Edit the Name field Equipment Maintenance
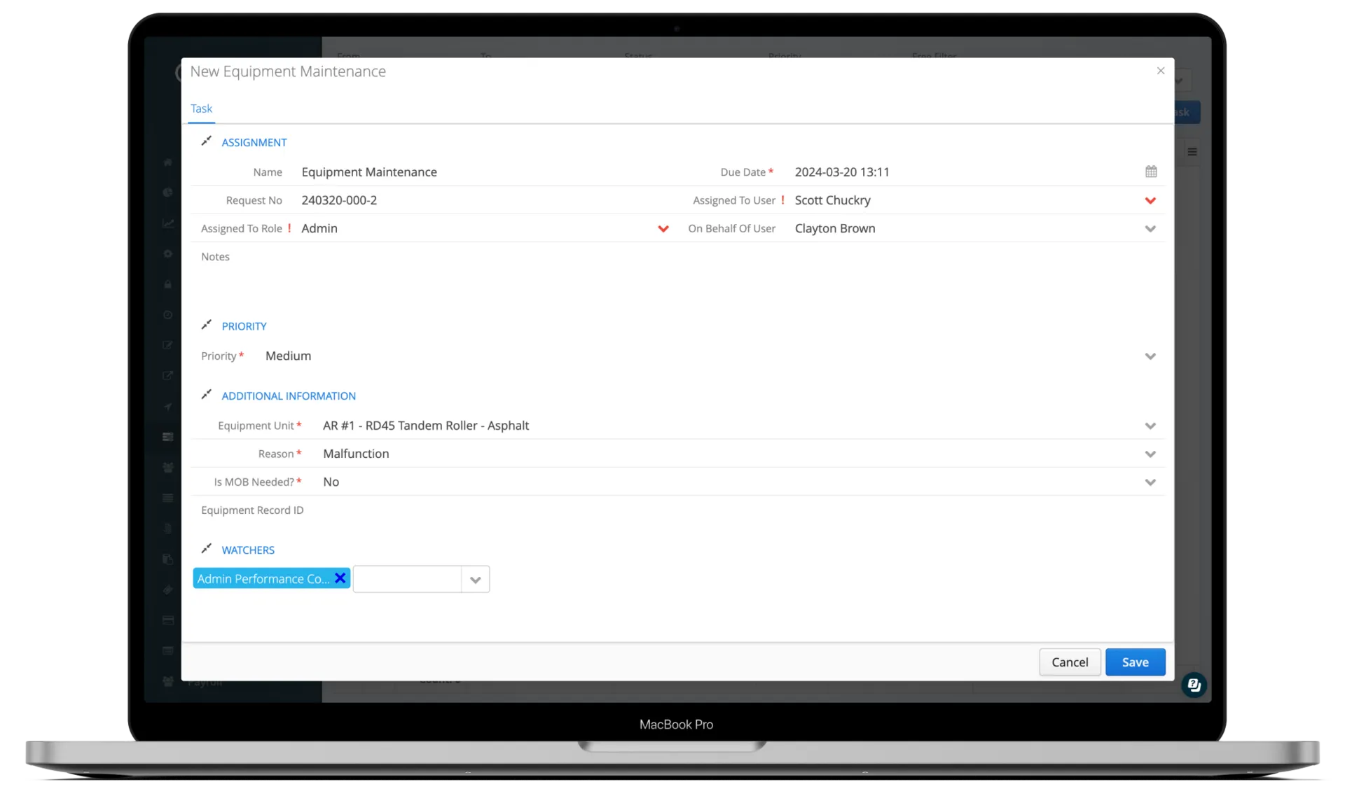The image size is (1345, 796). coord(369,172)
